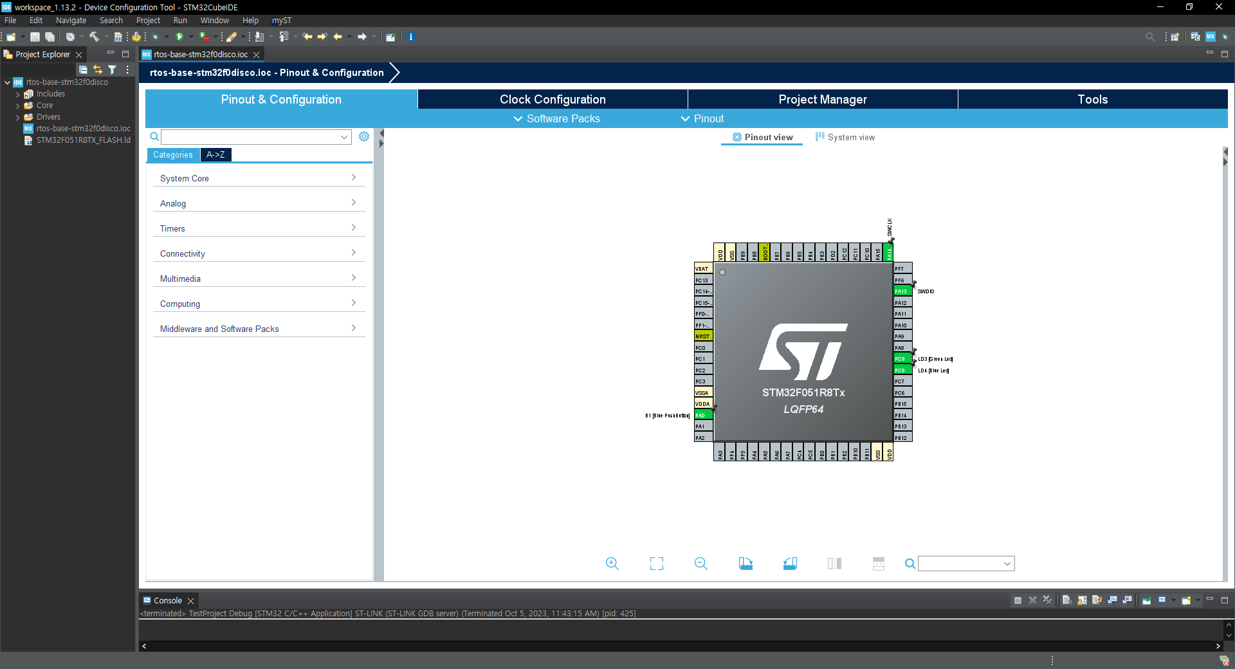Open the Window menu

214,21
